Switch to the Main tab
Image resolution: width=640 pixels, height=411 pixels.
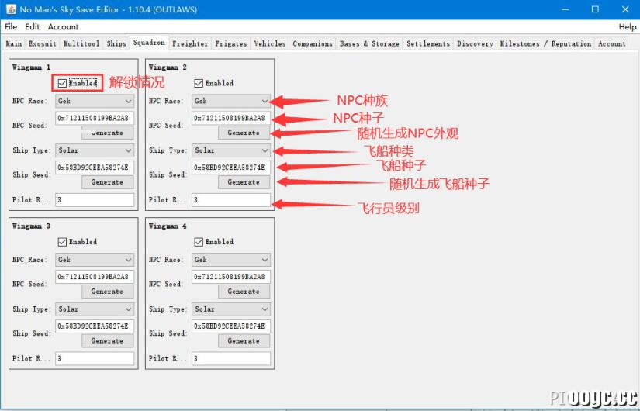(x=14, y=43)
